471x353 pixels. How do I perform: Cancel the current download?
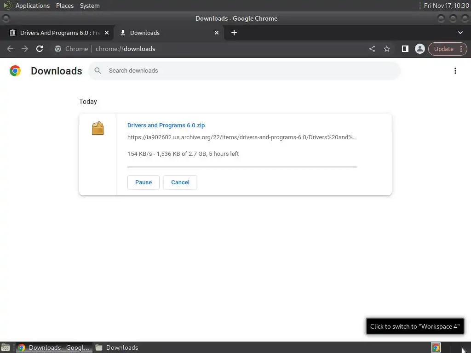pyautogui.click(x=180, y=182)
